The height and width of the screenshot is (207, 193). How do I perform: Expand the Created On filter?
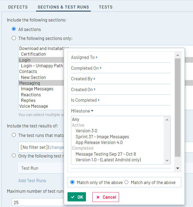(83, 90)
